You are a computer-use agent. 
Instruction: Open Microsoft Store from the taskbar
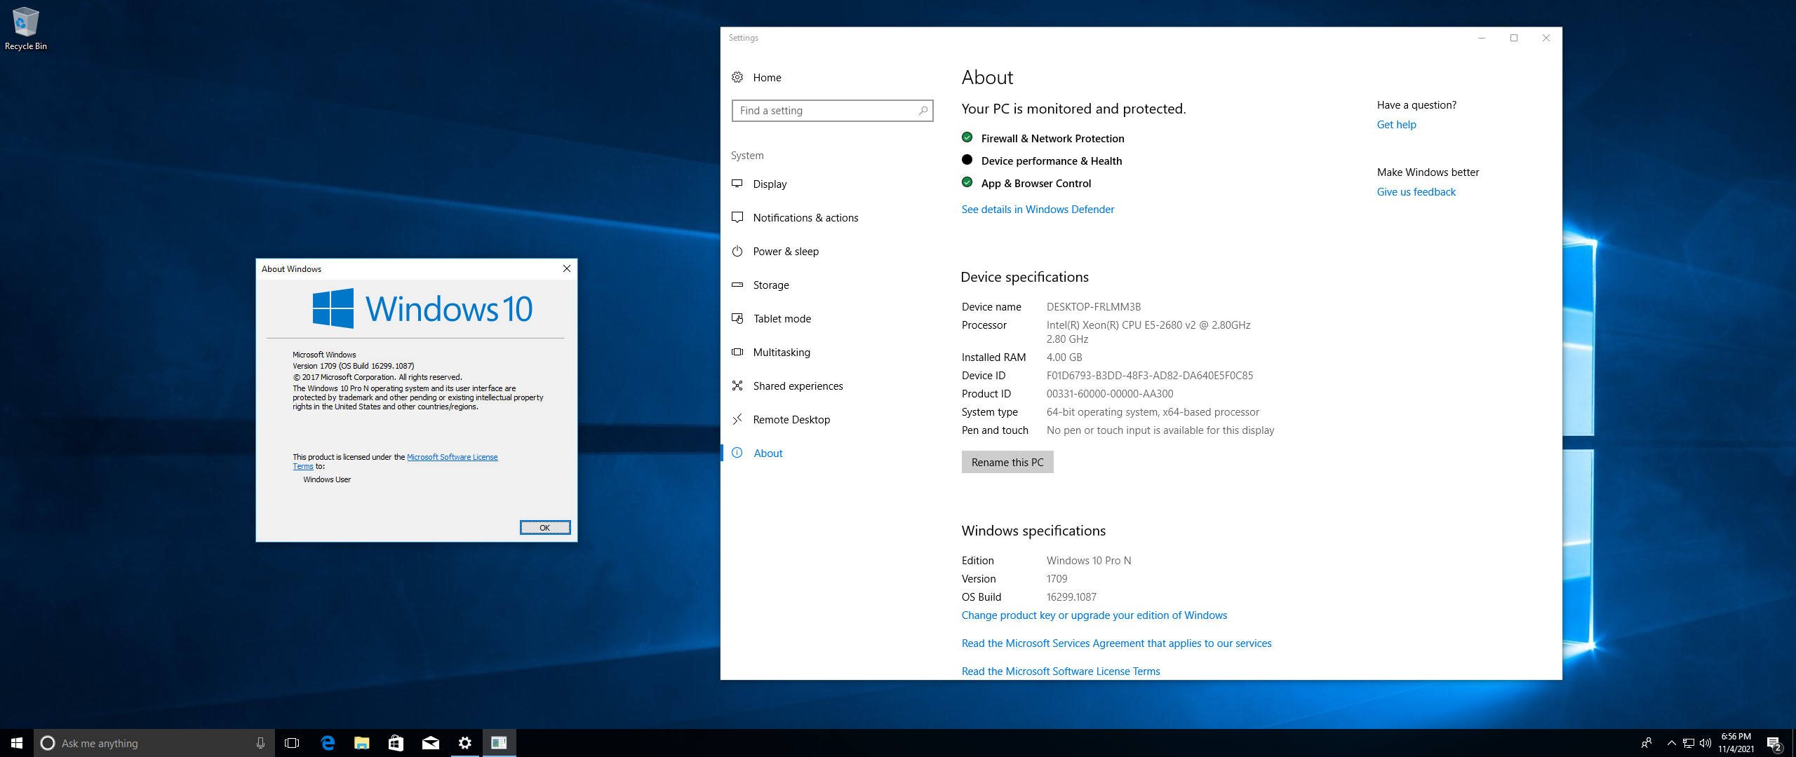pos(396,743)
